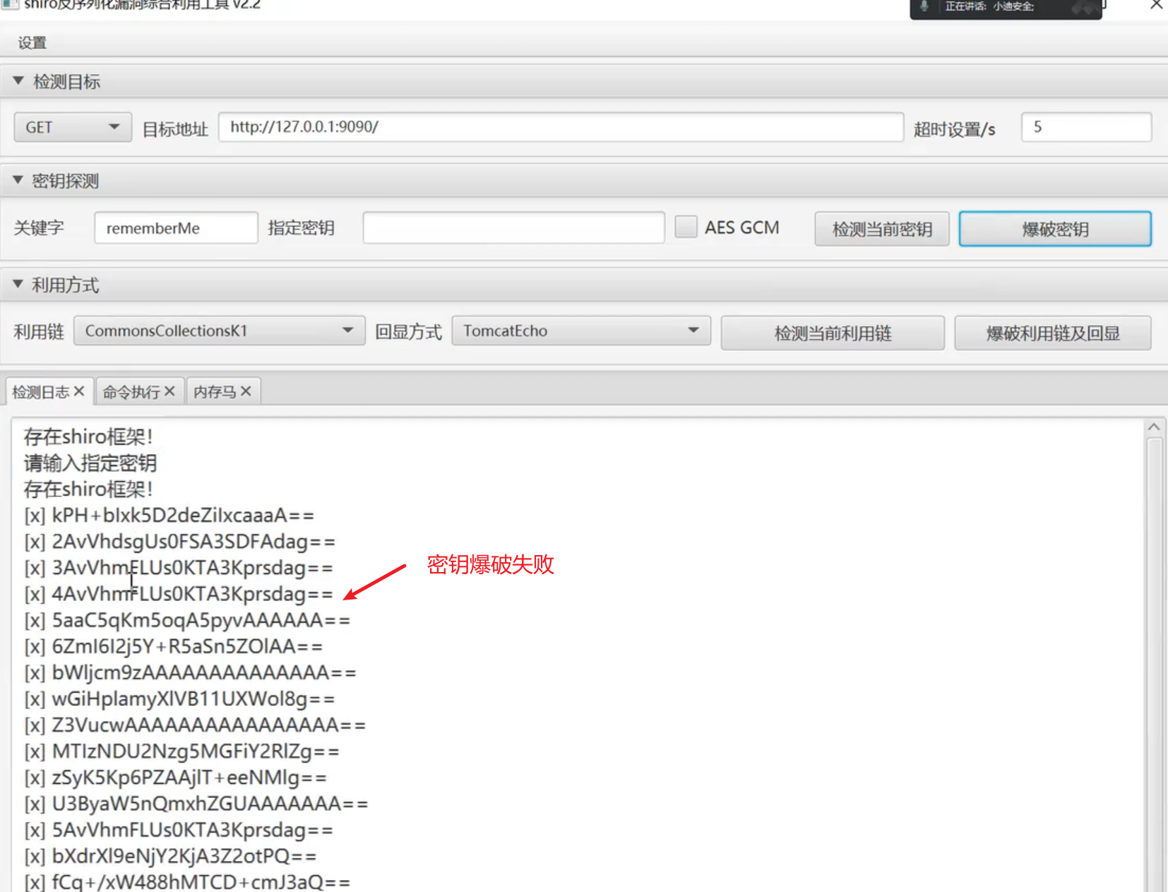Open the 设置 menu
Screen dimensions: 1168x892
(x=32, y=43)
